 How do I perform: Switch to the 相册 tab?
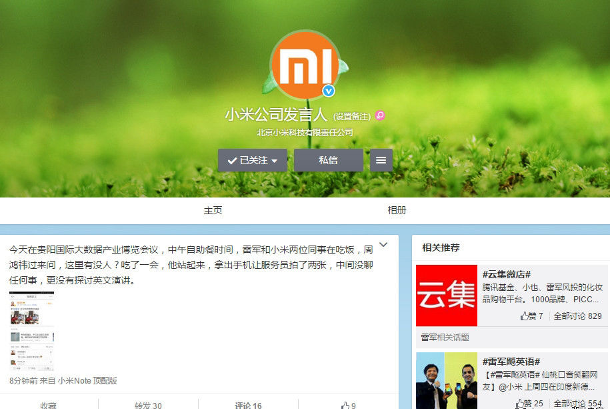[397, 210]
